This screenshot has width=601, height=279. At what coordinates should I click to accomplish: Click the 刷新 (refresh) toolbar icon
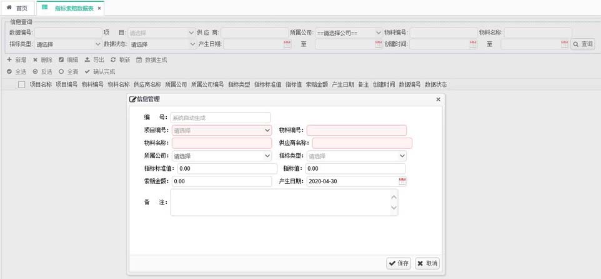click(x=113, y=60)
